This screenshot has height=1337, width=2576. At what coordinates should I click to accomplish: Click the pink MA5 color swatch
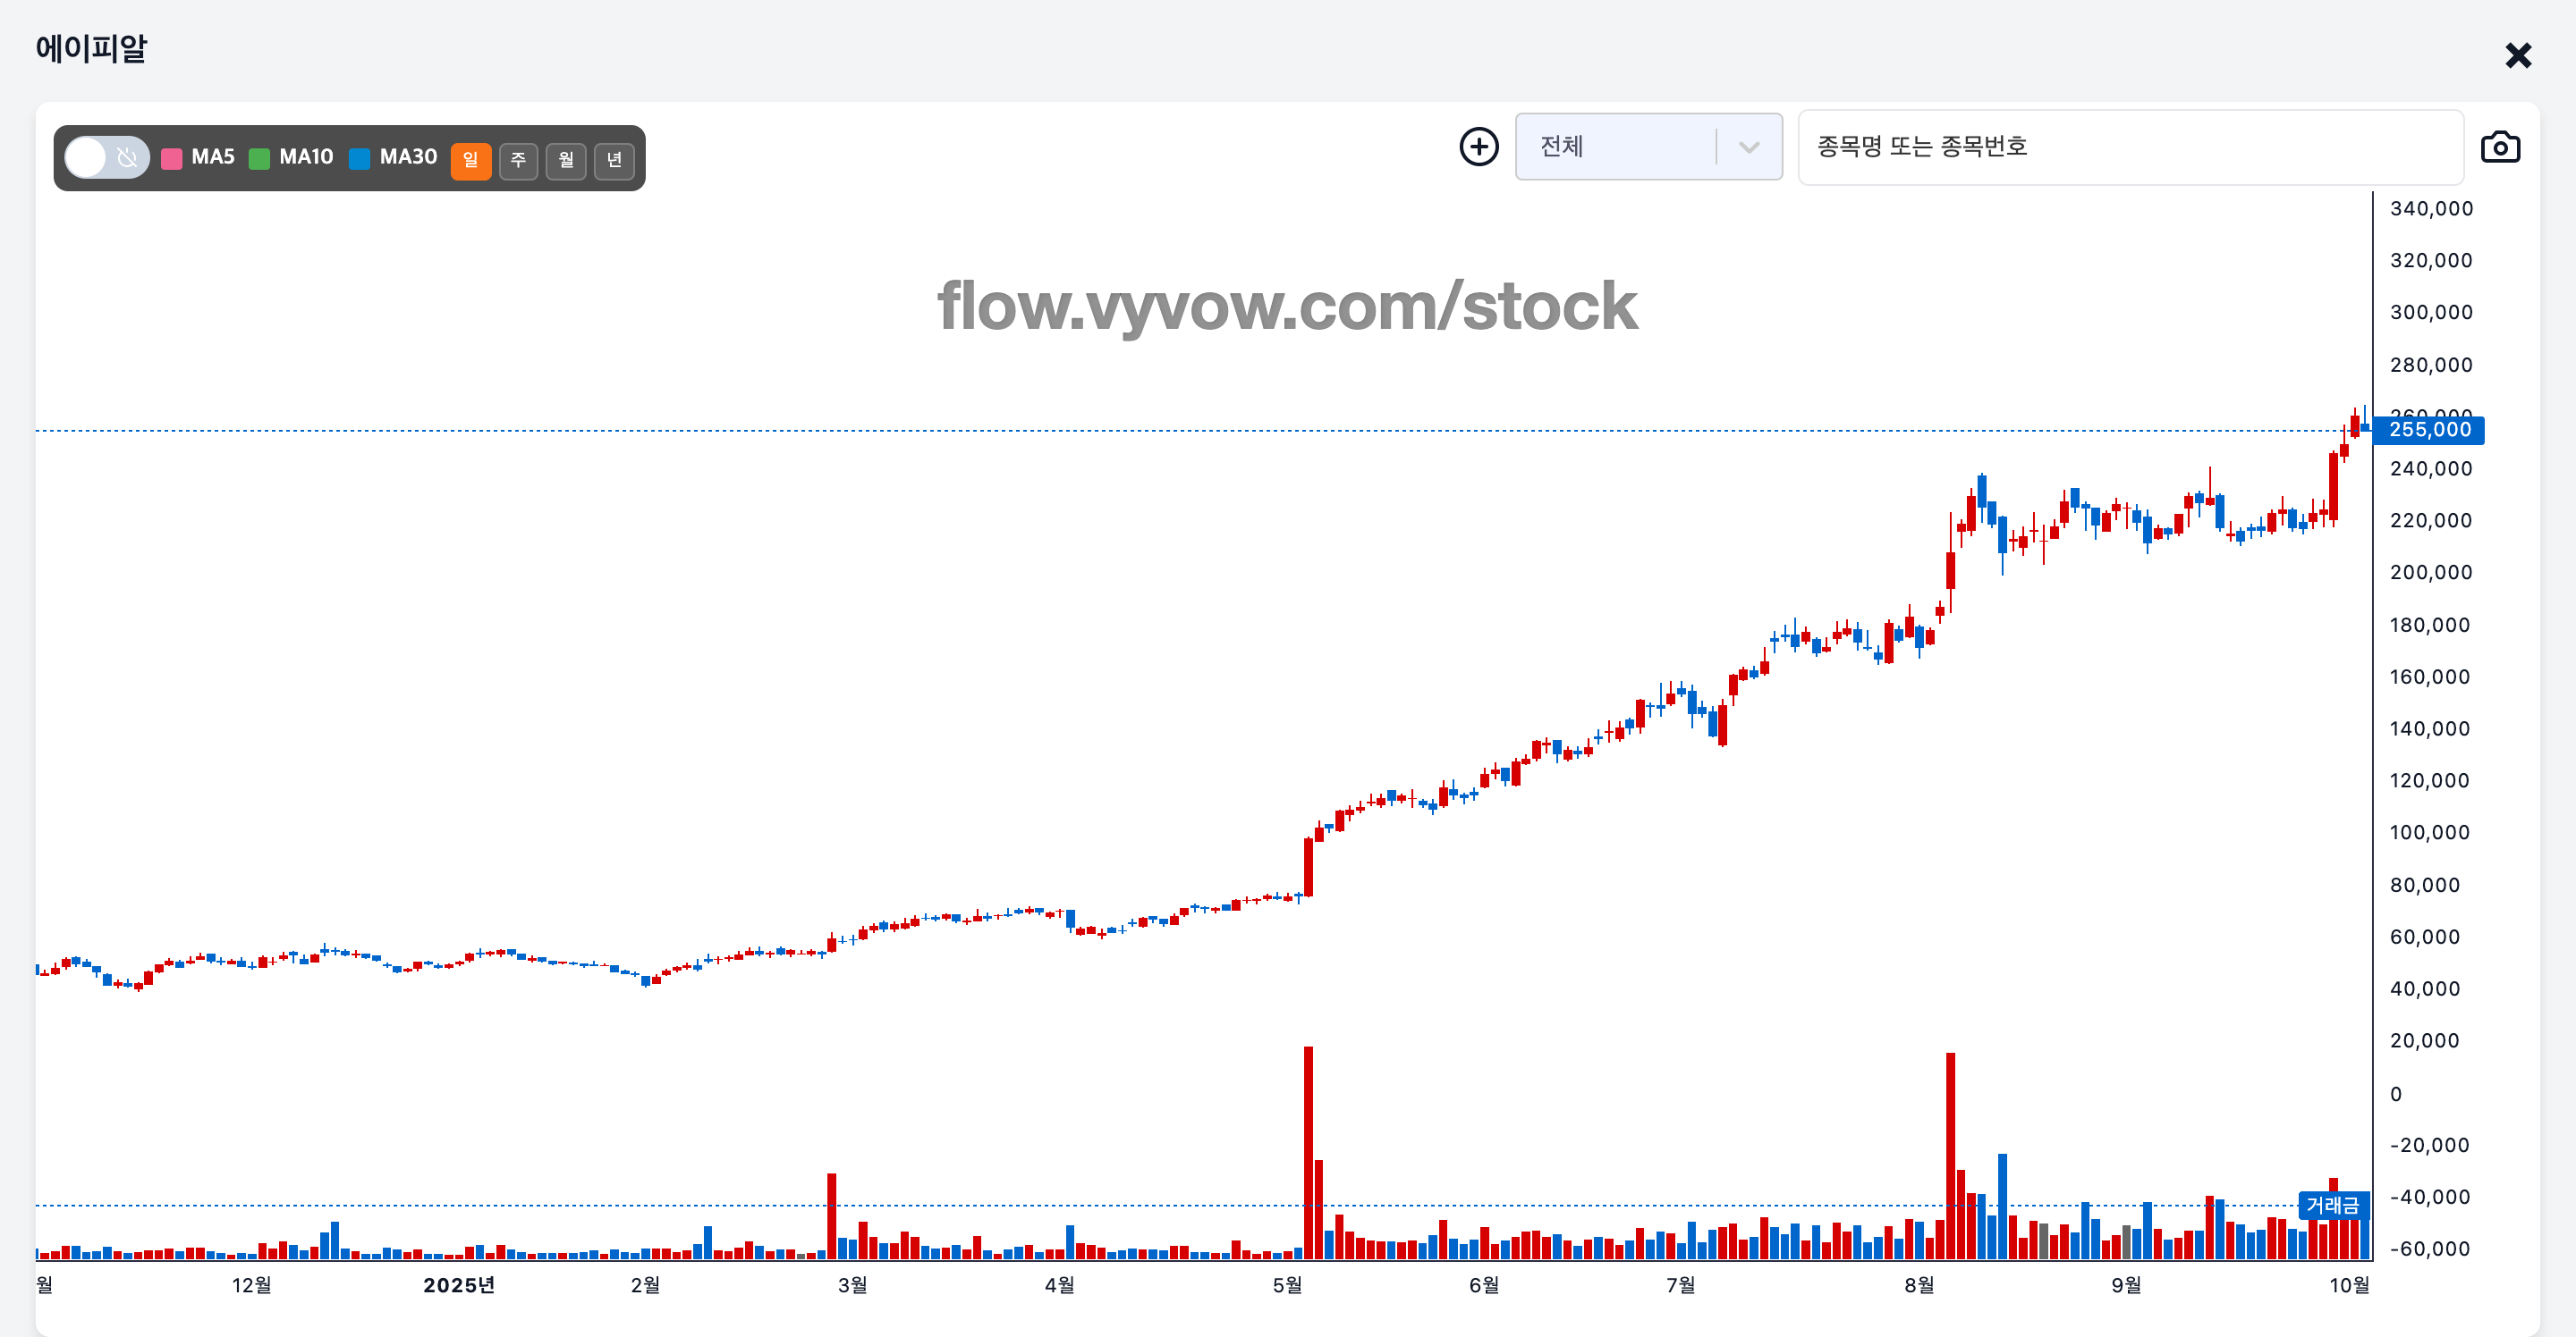pyautogui.click(x=172, y=159)
